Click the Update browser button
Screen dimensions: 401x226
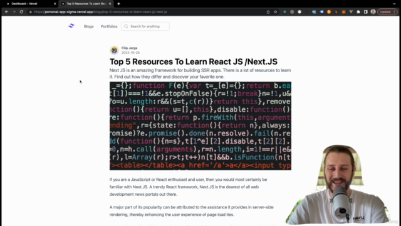click(x=385, y=12)
